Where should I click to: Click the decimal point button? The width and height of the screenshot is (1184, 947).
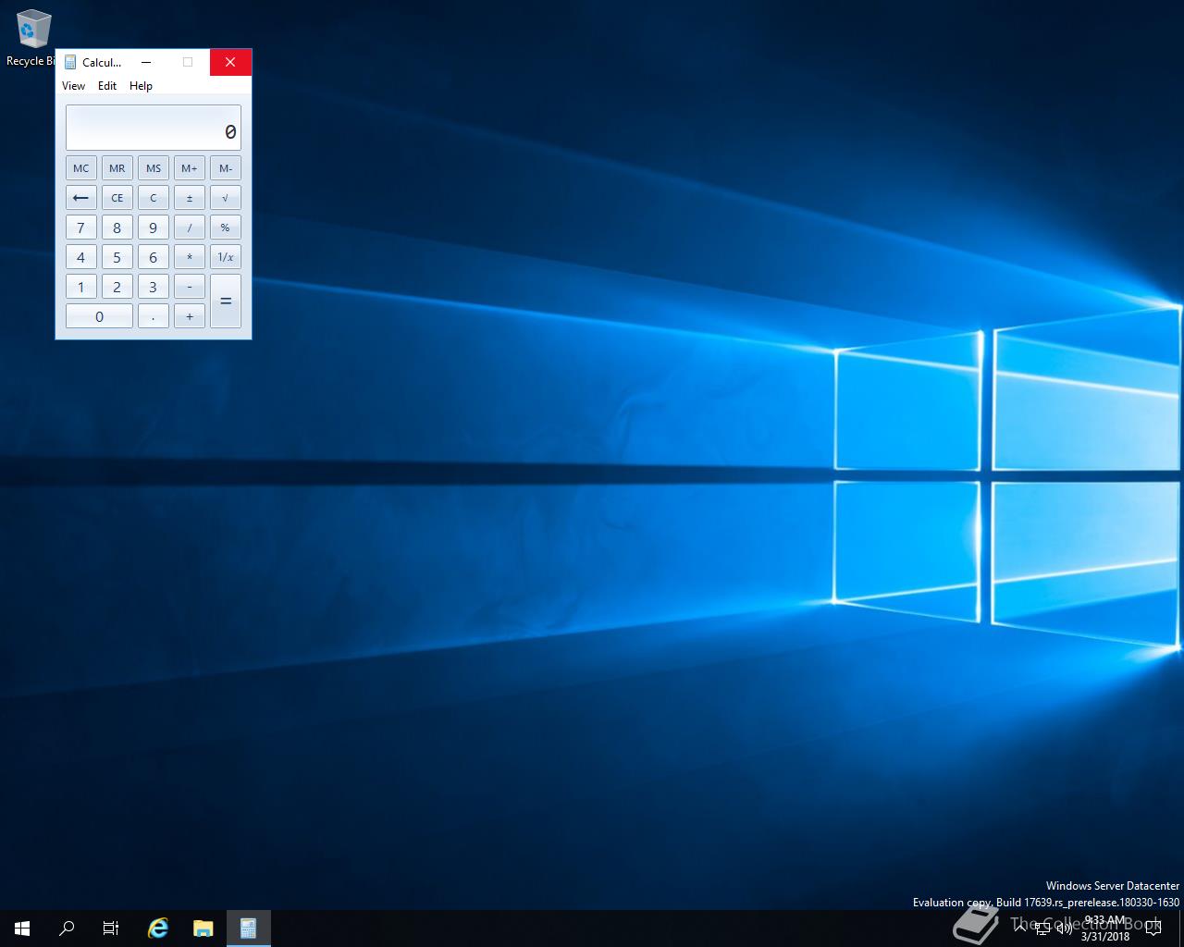(154, 316)
